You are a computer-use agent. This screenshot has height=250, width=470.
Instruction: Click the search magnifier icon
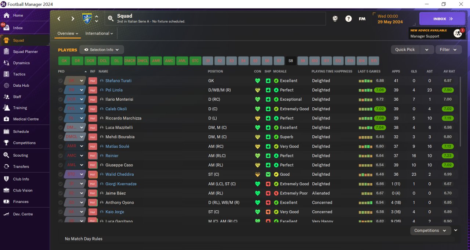click(111, 18)
